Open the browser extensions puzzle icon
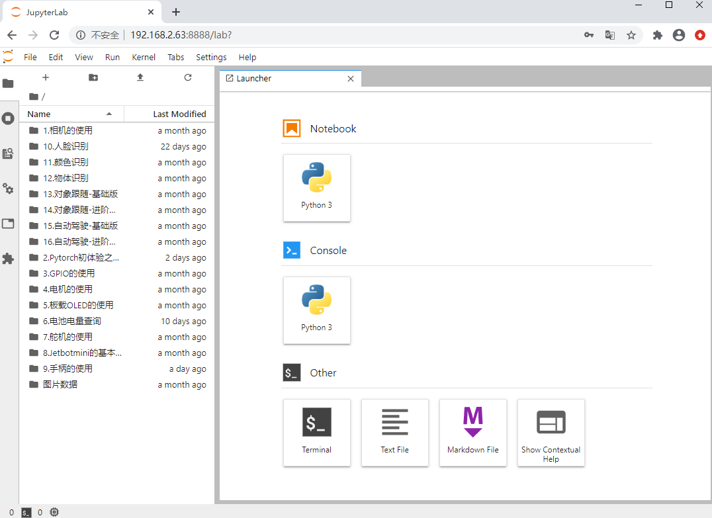This screenshot has width=712, height=518. (657, 35)
